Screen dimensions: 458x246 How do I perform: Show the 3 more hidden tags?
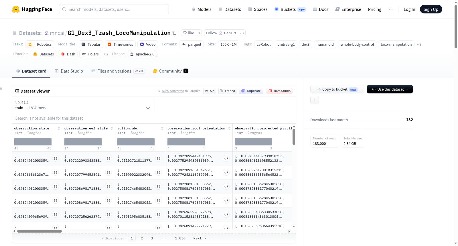point(419,45)
